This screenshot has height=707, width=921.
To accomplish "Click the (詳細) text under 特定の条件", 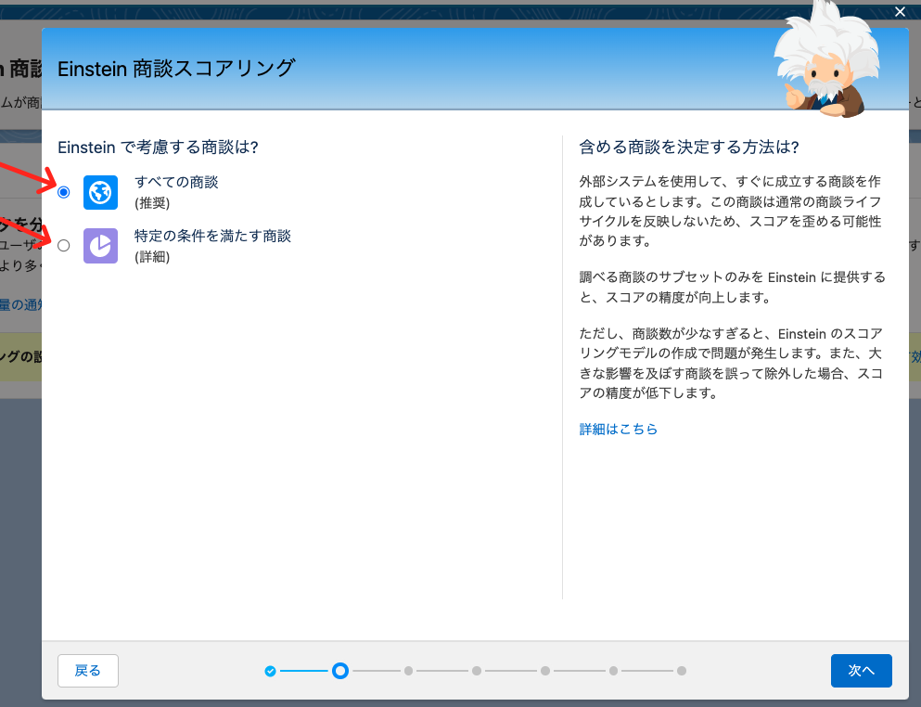I will coord(152,257).
